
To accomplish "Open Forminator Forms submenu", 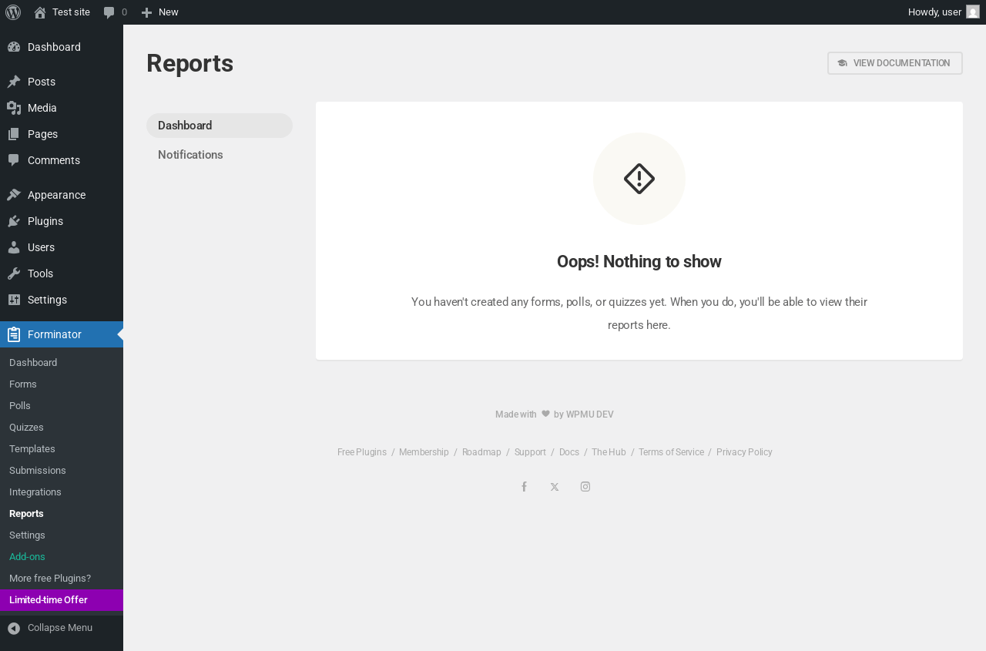I will tap(62, 384).
